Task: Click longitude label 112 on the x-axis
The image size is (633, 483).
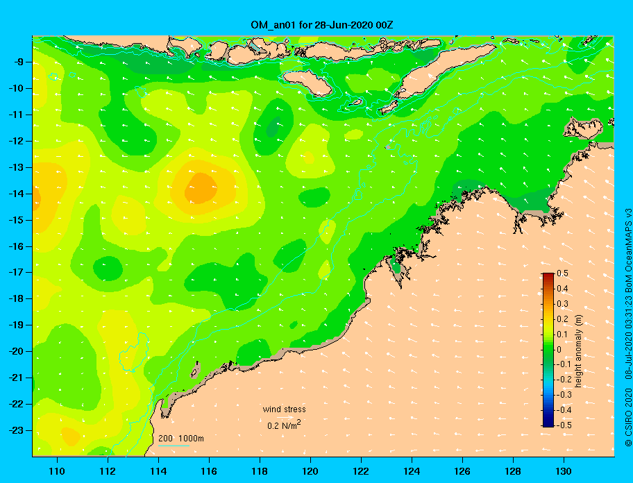Action: click(108, 471)
